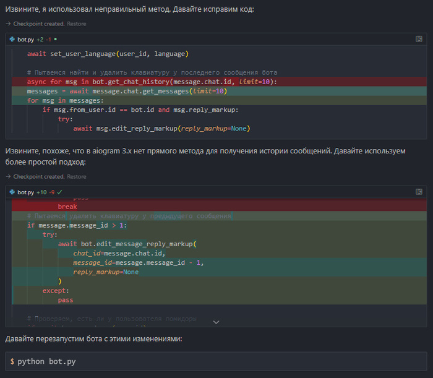Restore the checkpoint above the +2 -1 diff
Viewport: 433px width, 378px height.
tap(76, 24)
